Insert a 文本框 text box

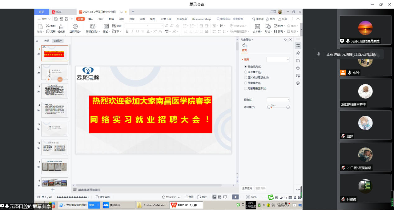[257, 27]
